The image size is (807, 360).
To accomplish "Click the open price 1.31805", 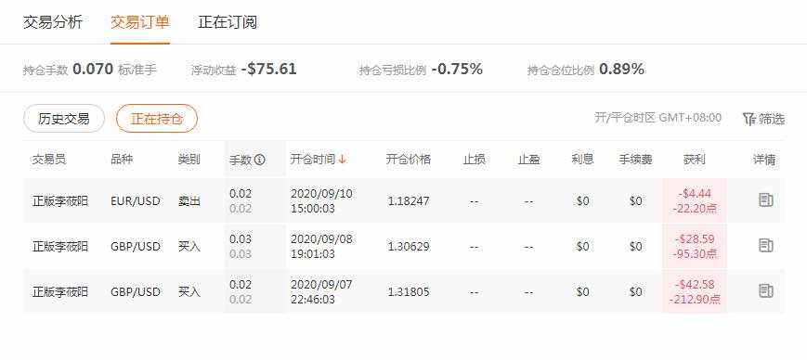I will pos(409,291).
